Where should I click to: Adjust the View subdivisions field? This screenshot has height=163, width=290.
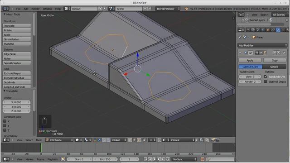pos(250,77)
